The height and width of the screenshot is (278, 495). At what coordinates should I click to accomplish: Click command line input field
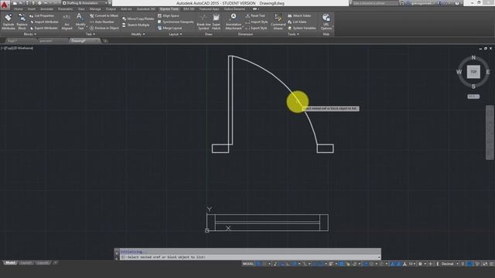[250, 257]
